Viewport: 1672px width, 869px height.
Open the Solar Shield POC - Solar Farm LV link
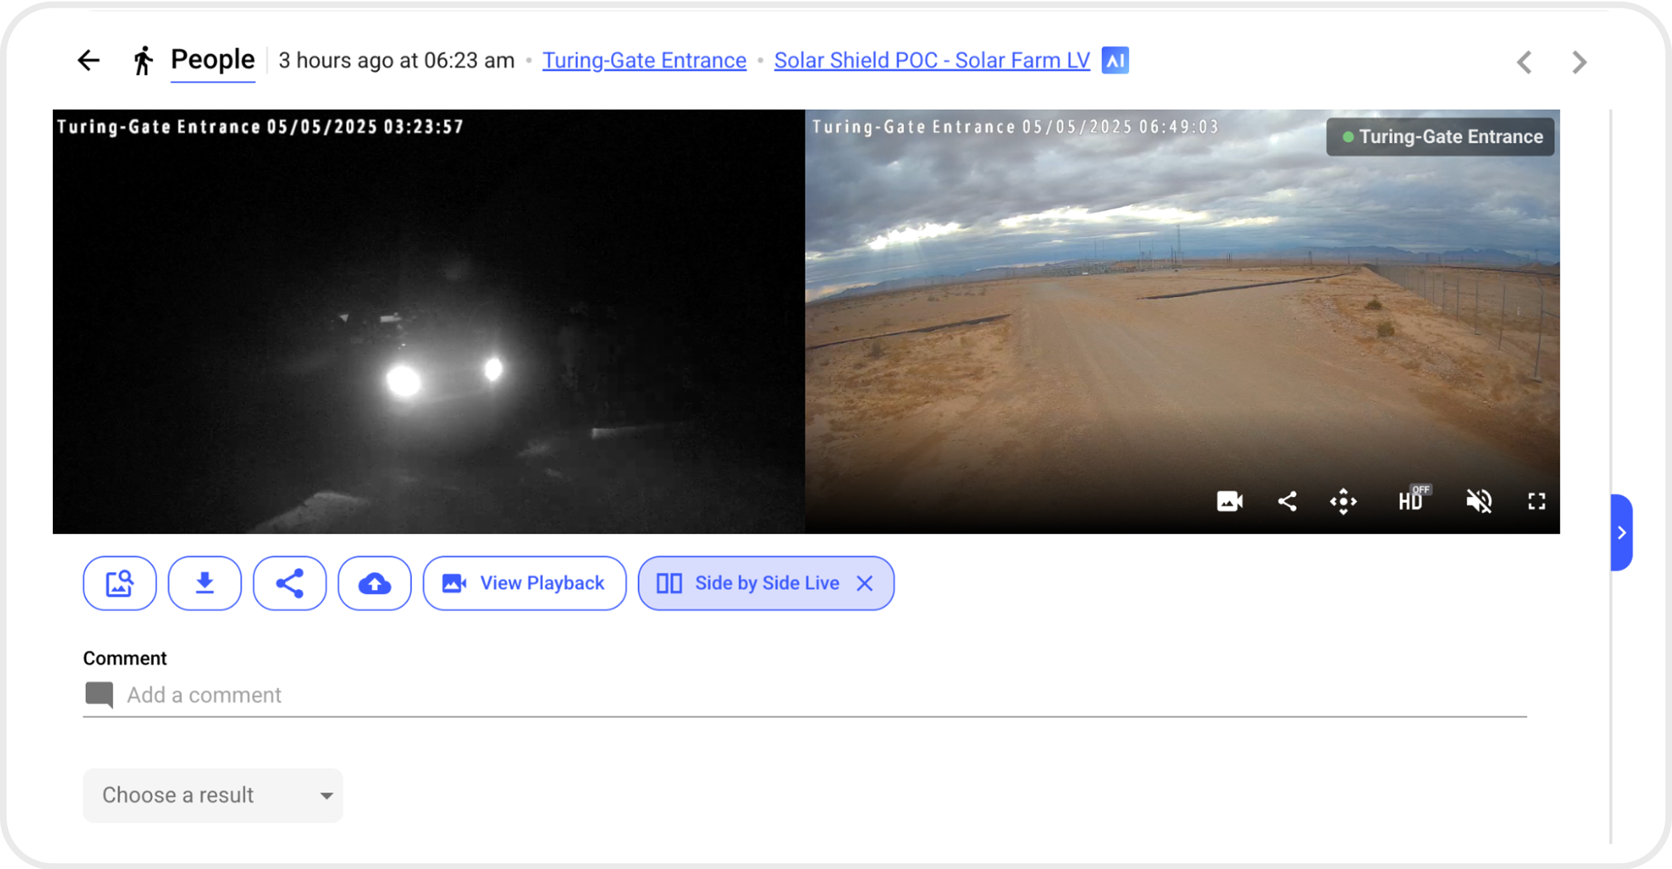point(931,60)
